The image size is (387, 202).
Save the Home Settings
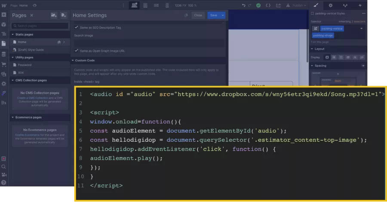[214, 16]
